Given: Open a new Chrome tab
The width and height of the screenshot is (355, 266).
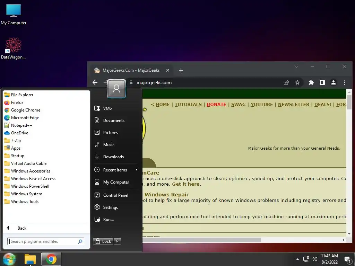Looking at the screenshot, I should click(x=181, y=70).
